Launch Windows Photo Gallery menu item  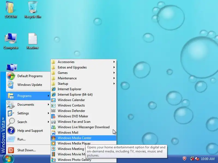[84, 160]
